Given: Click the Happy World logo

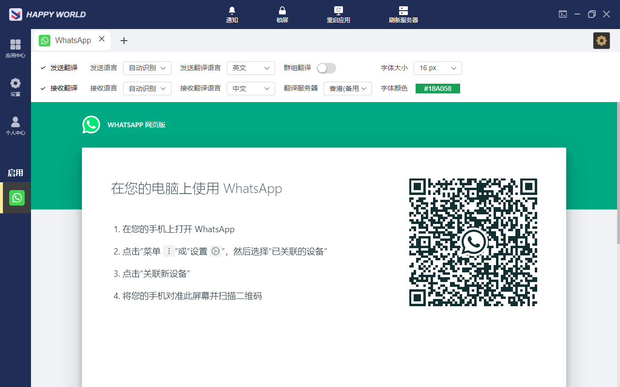Looking at the screenshot, I should point(47,15).
